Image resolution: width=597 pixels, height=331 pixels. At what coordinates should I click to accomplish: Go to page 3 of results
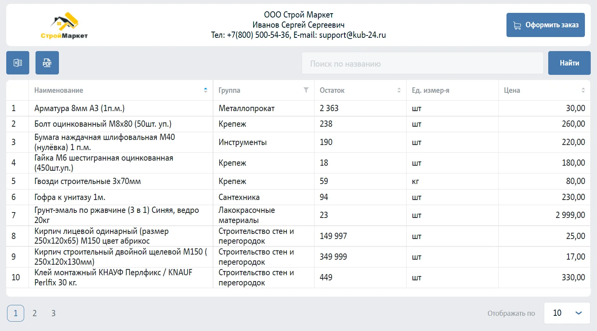pos(53,313)
